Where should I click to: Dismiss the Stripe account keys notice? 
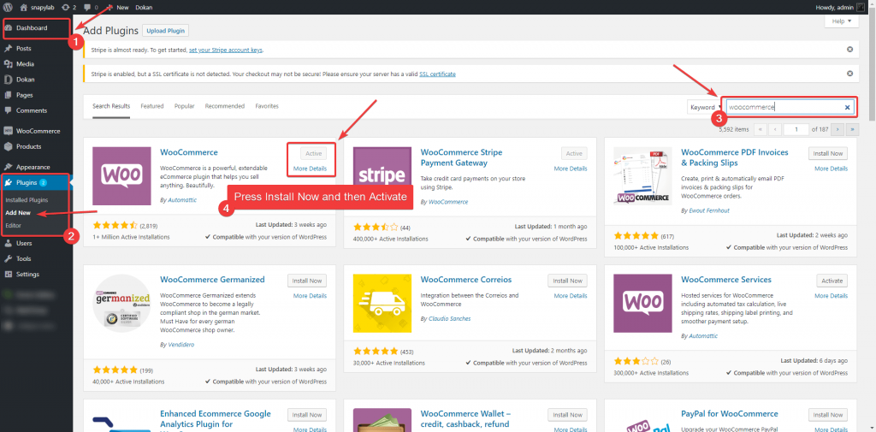tap(849, 49)
